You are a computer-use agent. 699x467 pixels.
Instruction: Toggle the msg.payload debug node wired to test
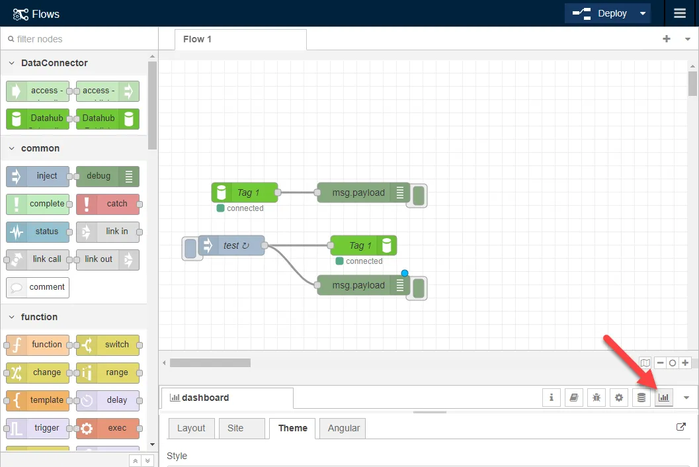[419, 288]
